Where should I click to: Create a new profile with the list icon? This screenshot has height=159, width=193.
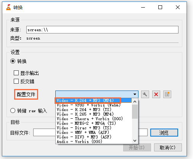click(x=167, y=94)
